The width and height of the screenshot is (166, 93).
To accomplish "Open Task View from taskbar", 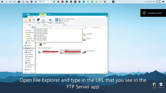I will coord(15,2).
